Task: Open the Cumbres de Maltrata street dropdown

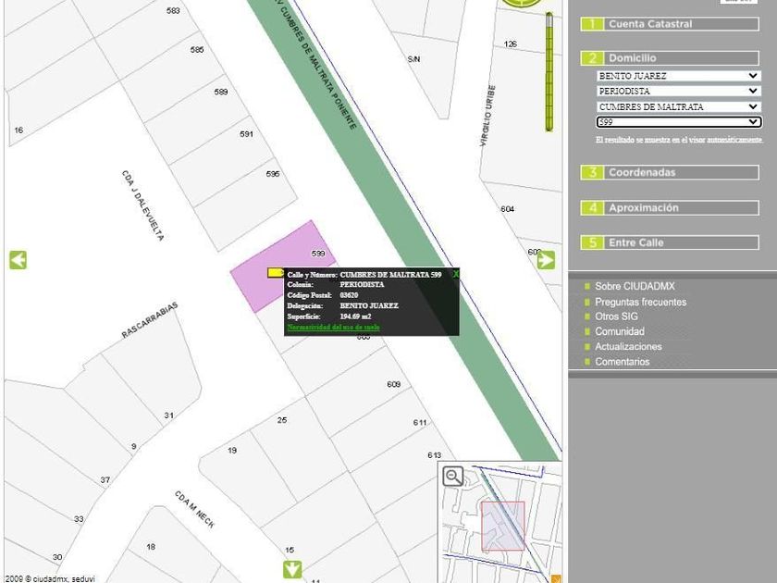Action: pos(678,106)
